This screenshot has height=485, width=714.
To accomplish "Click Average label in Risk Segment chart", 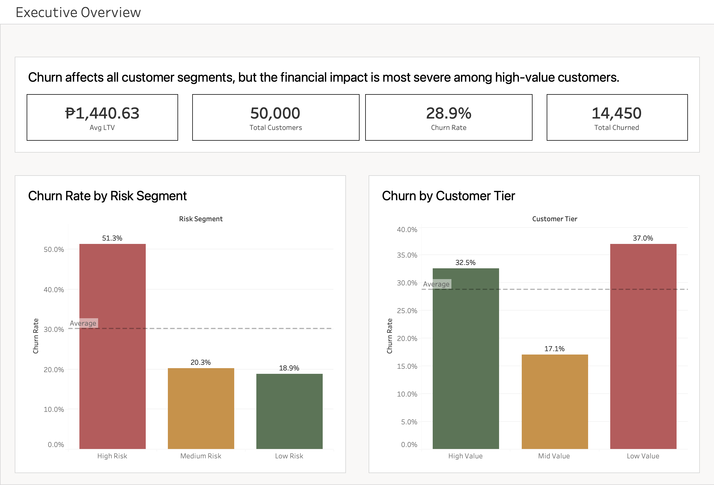I will (x=83, y=323).
